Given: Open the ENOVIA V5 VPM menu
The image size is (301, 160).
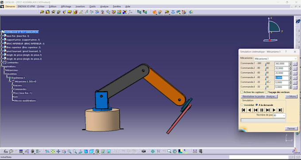Looking at the screenshot, I should 26,7.
